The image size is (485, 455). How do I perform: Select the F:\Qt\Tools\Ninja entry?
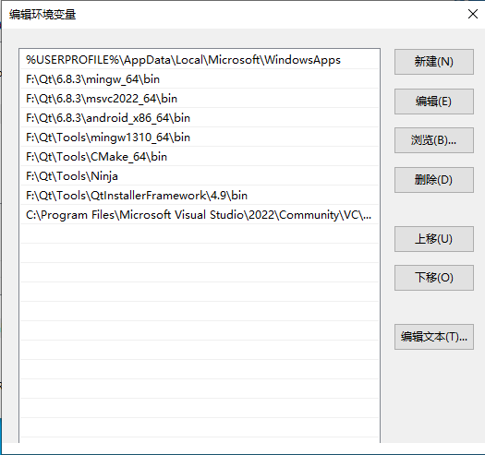pyautogui.click(x=200, y=176)
